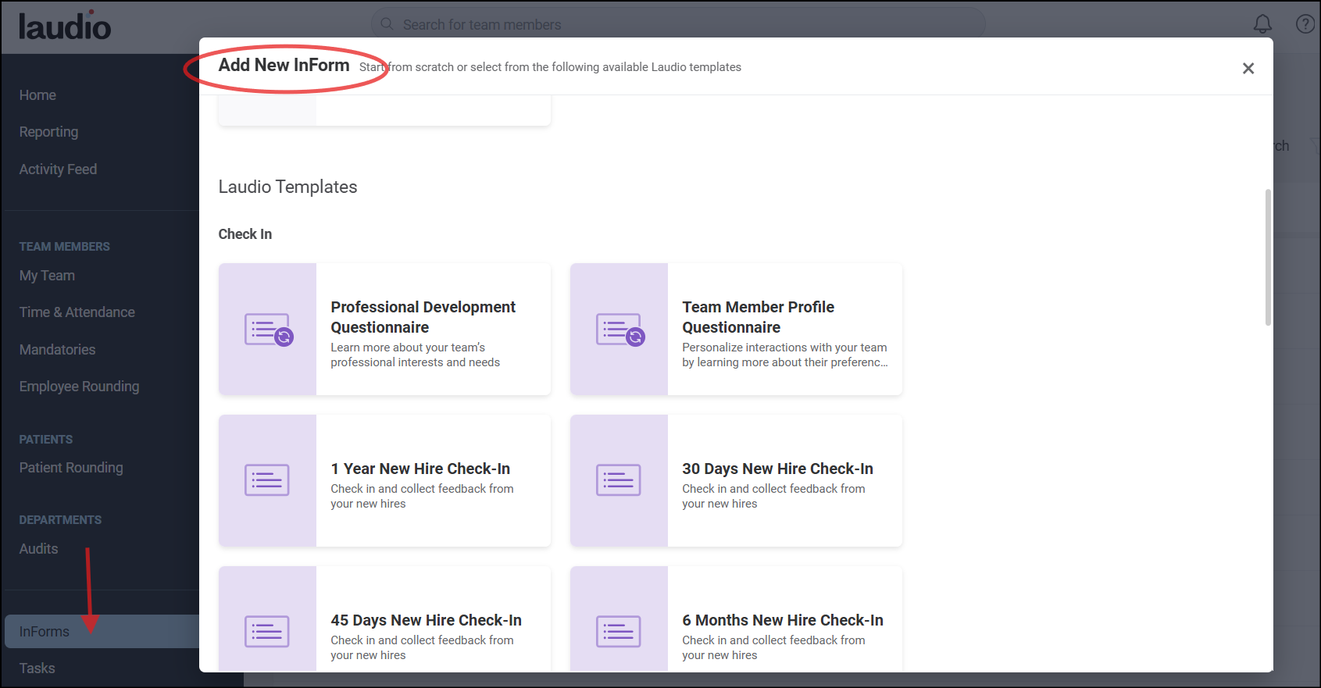Open Home in the sidebar
The height and width of the screenshot is (688, 1321).
pyautogui.click(x=37, y=95)
